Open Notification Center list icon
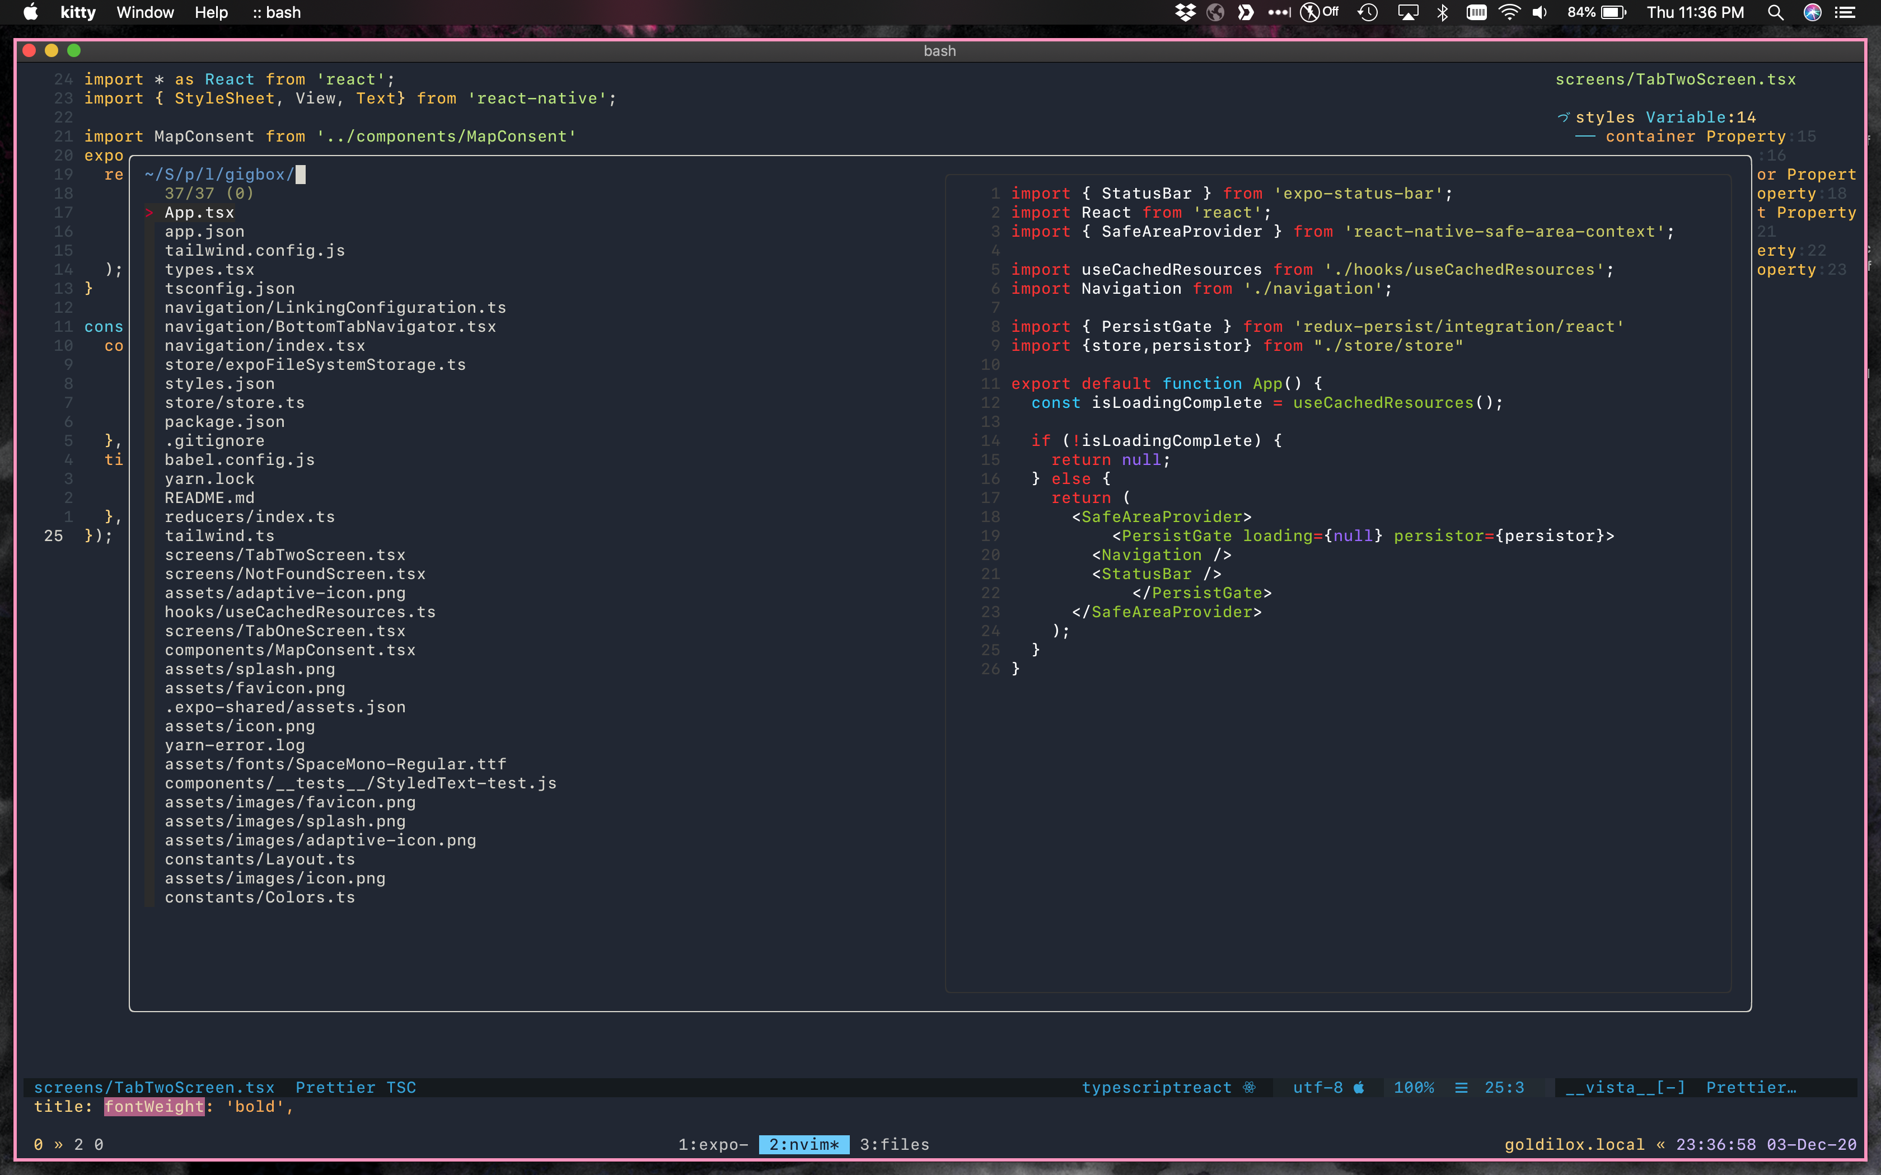Image resolution: width=1881 pixels, height=1175 pixels. (1845, 12)
